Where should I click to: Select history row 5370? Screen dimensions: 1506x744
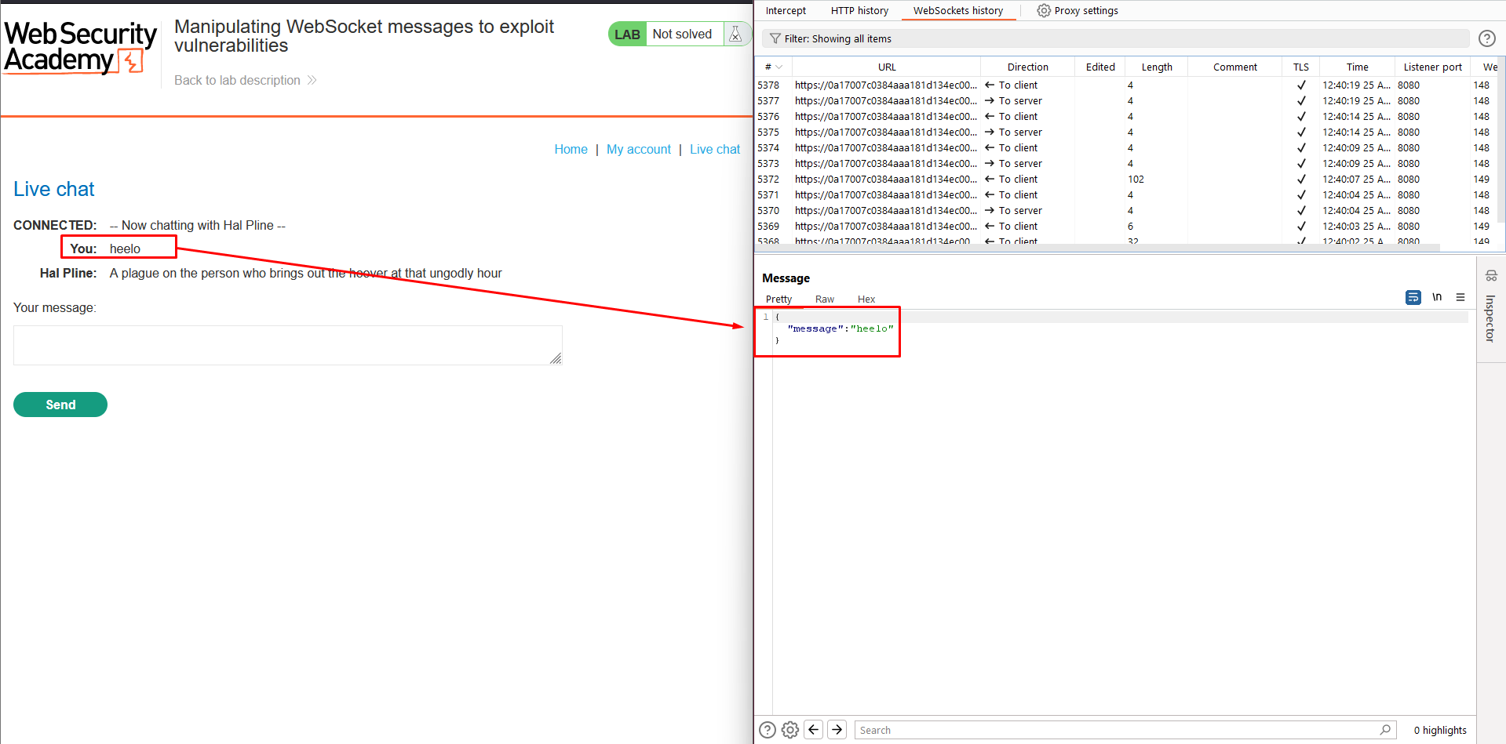tap(1127, 210)
